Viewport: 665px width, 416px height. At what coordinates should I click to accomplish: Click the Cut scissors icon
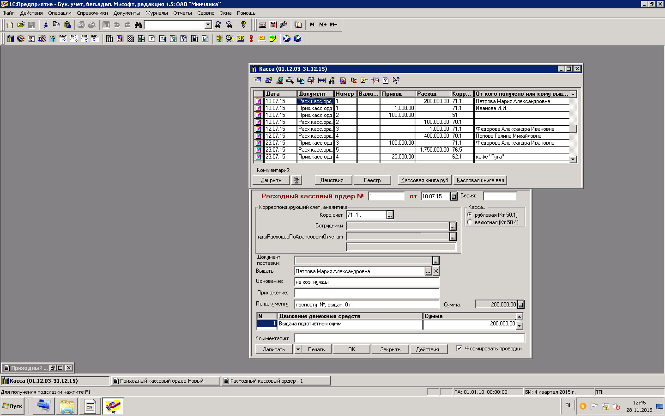[x=46, y=24]
